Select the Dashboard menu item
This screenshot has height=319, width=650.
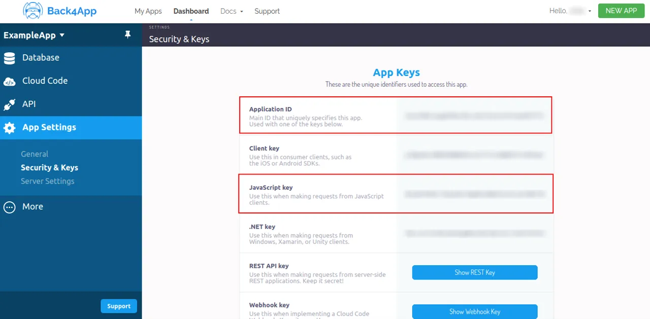tap(191, 11)
